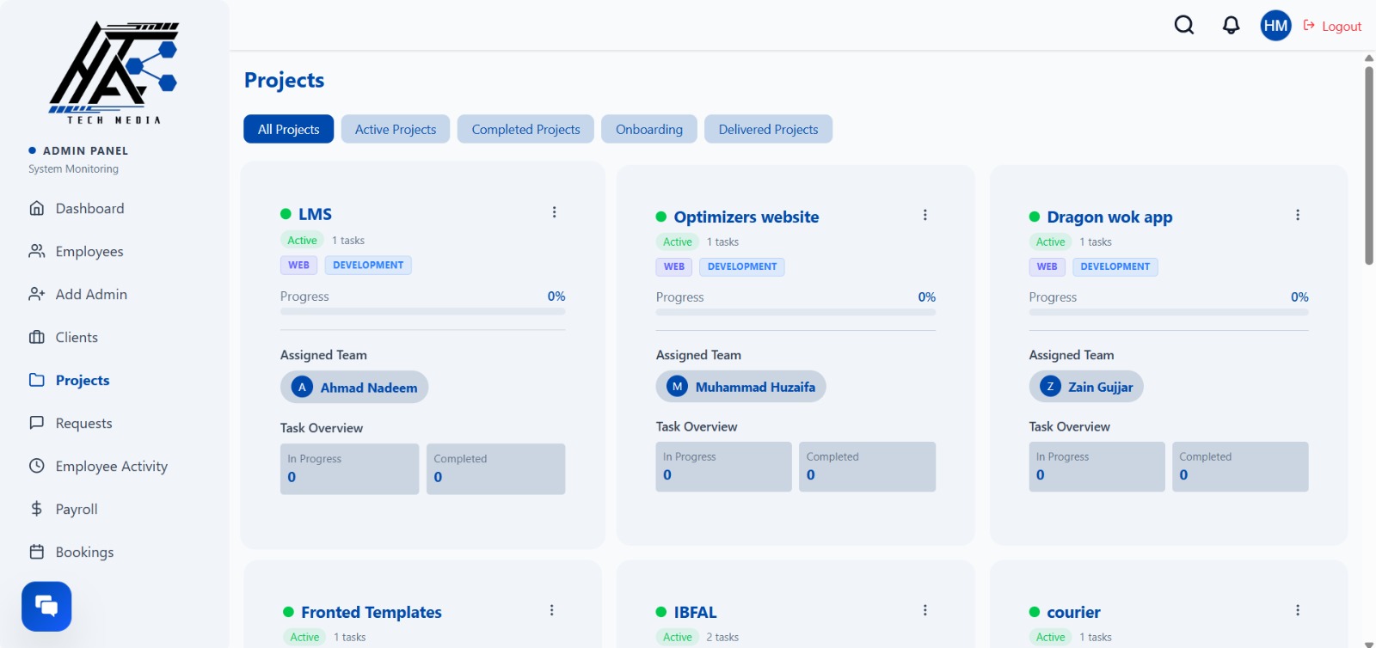Show the Delivered Projects tab
Screen dimensions: 1376x648
point(768,129)
